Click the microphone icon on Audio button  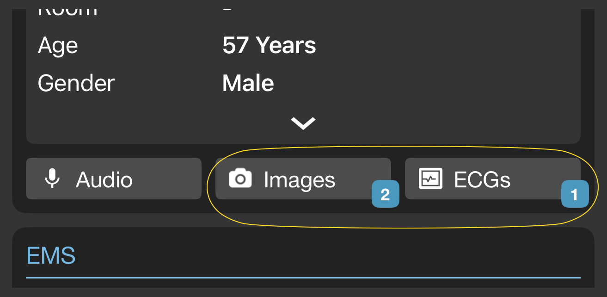52,179
